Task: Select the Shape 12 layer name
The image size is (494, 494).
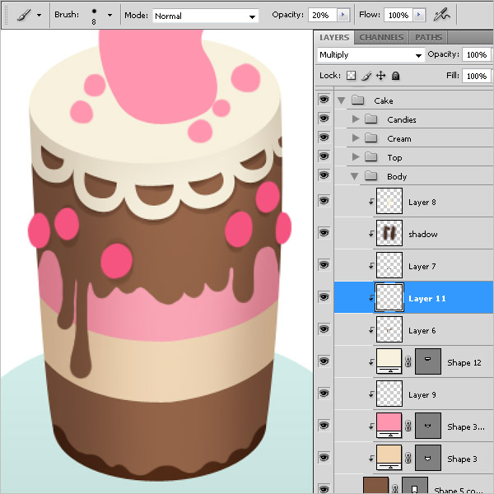Action: pos(464,363)
